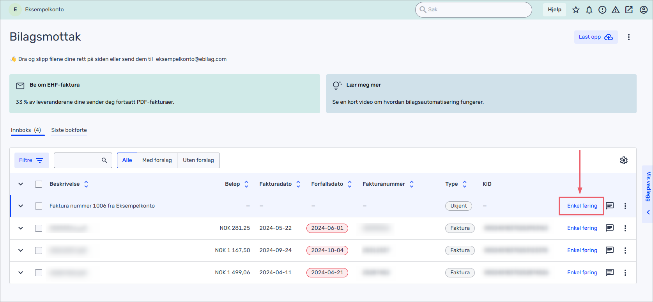Open more menu in NOK 1 167,50 row
This screenshot has width=653, height=302.
[625, 250]
